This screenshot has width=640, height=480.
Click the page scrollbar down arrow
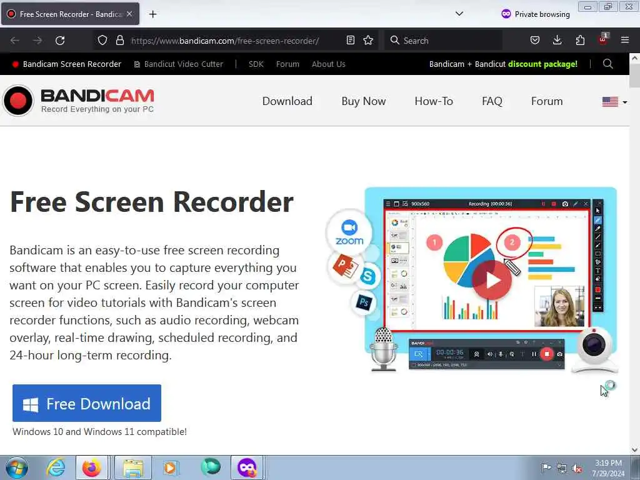[x=634, y=450]
